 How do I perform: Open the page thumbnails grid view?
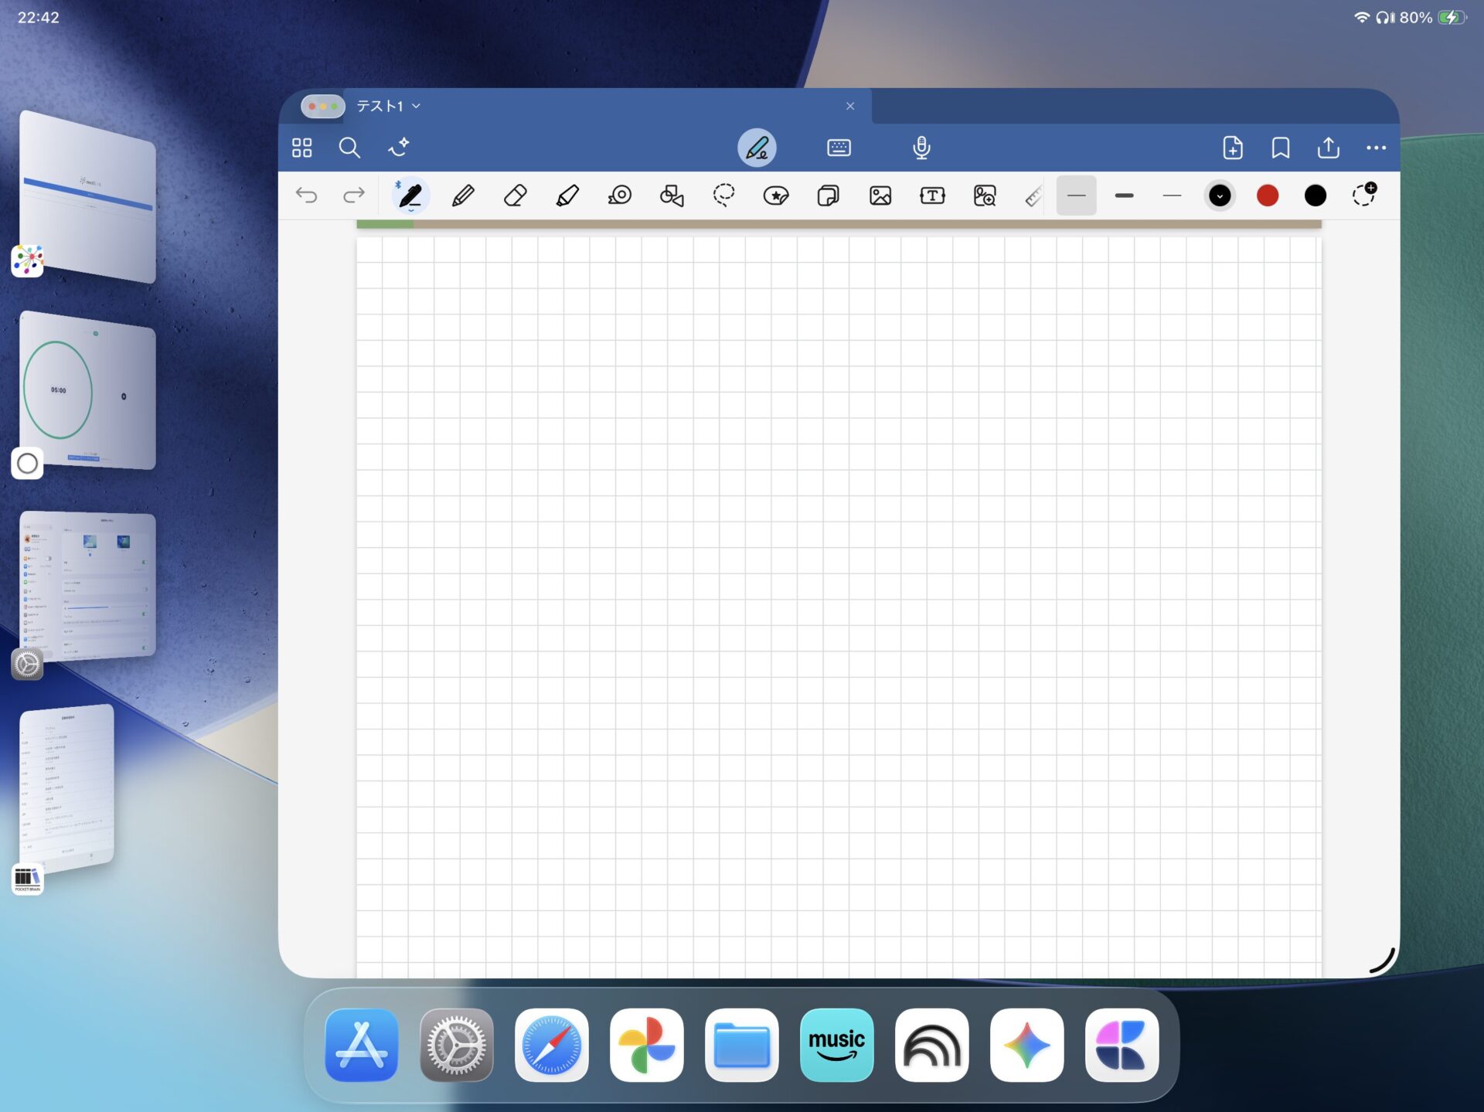[302, 148]
